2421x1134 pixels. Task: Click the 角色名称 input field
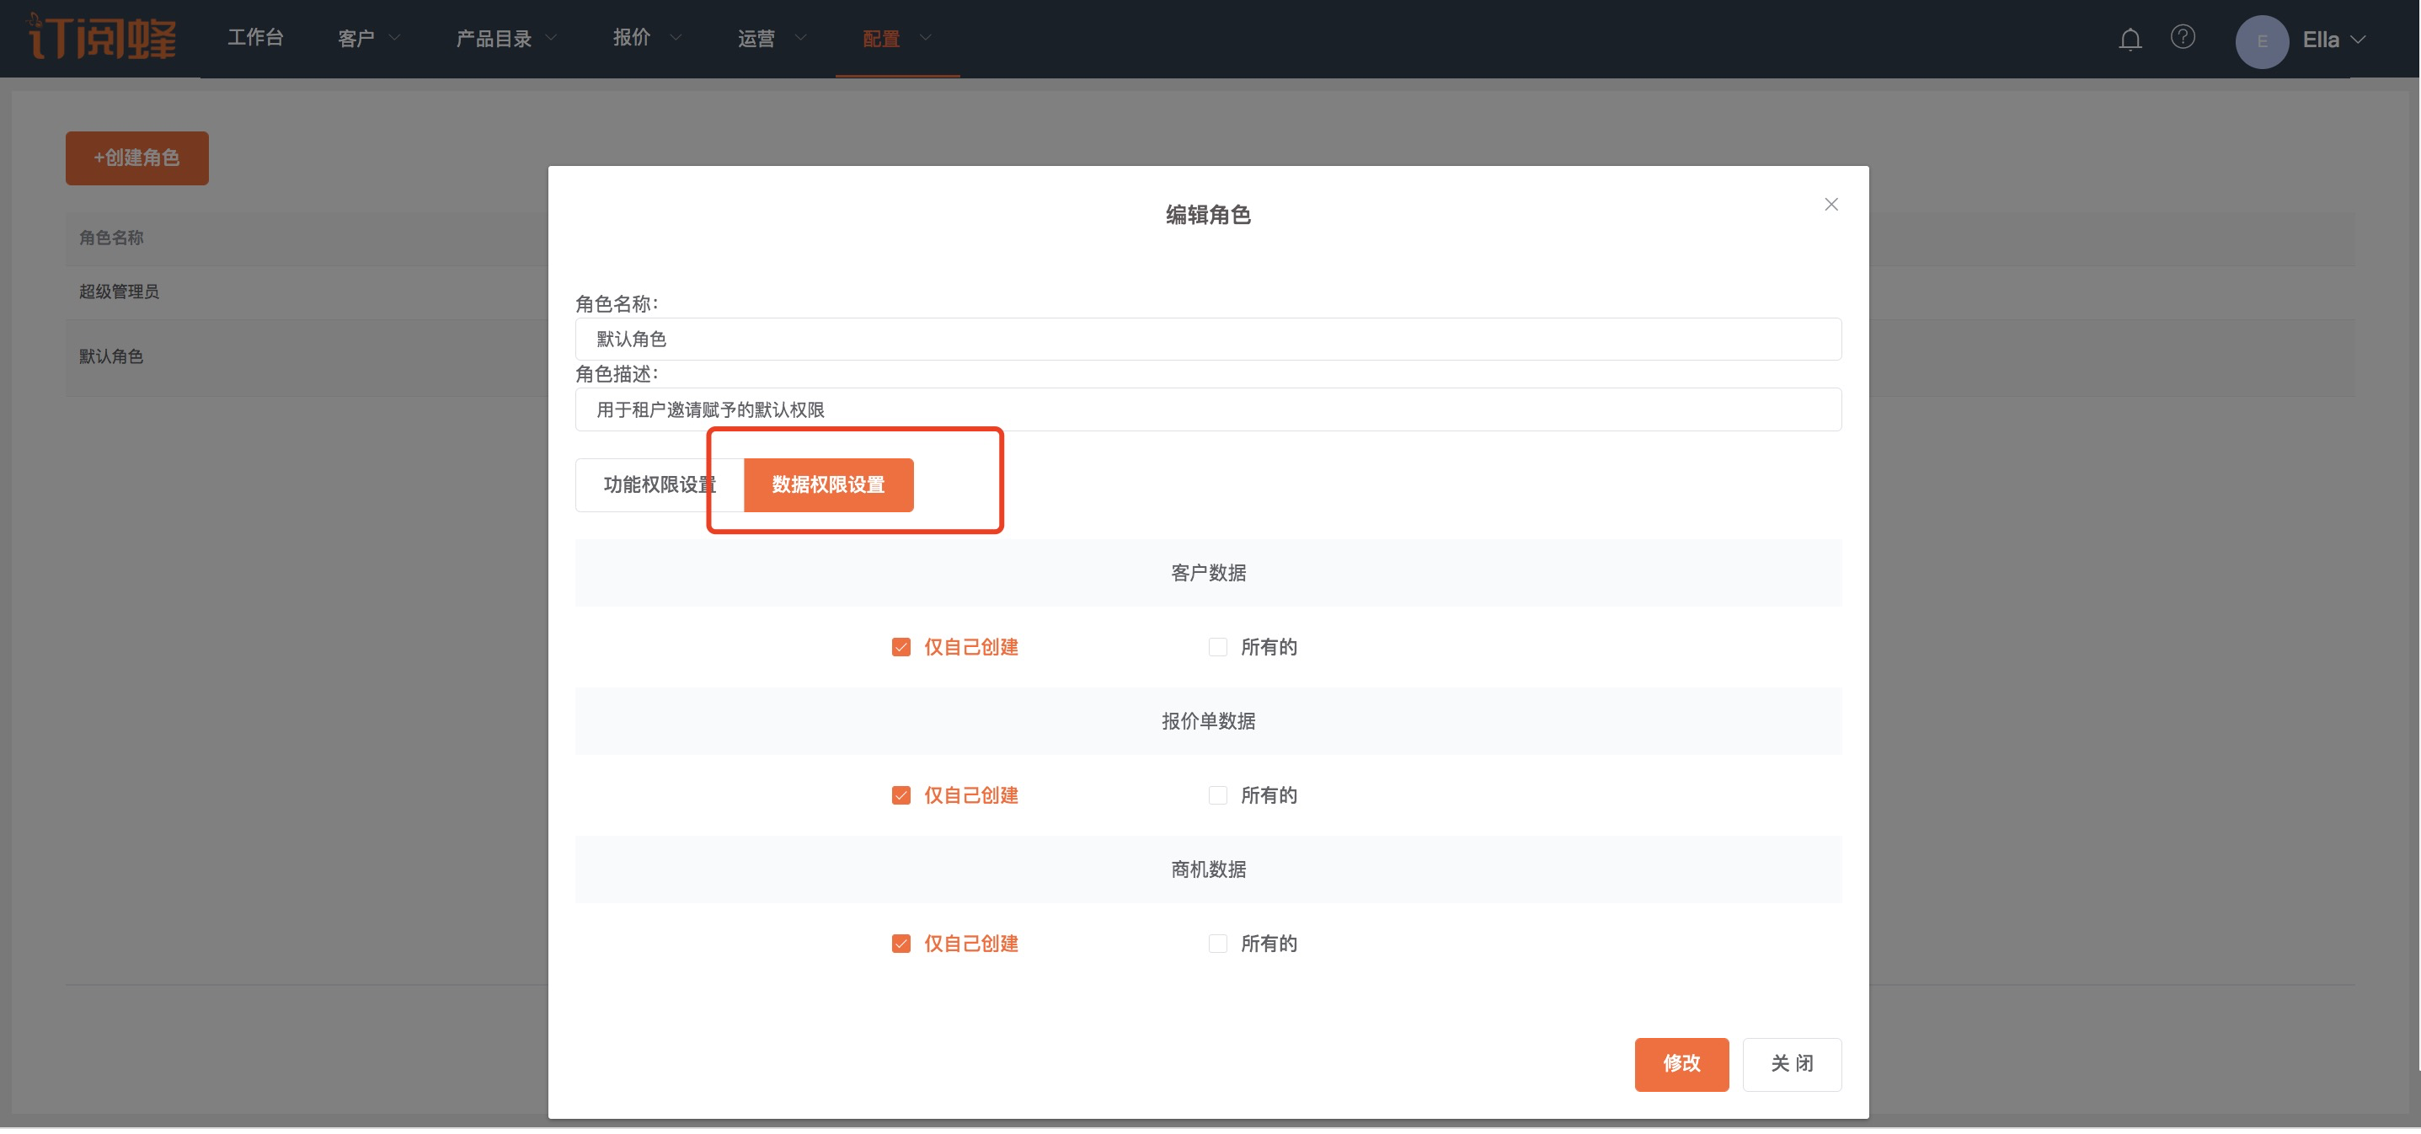pos(1207,339)
